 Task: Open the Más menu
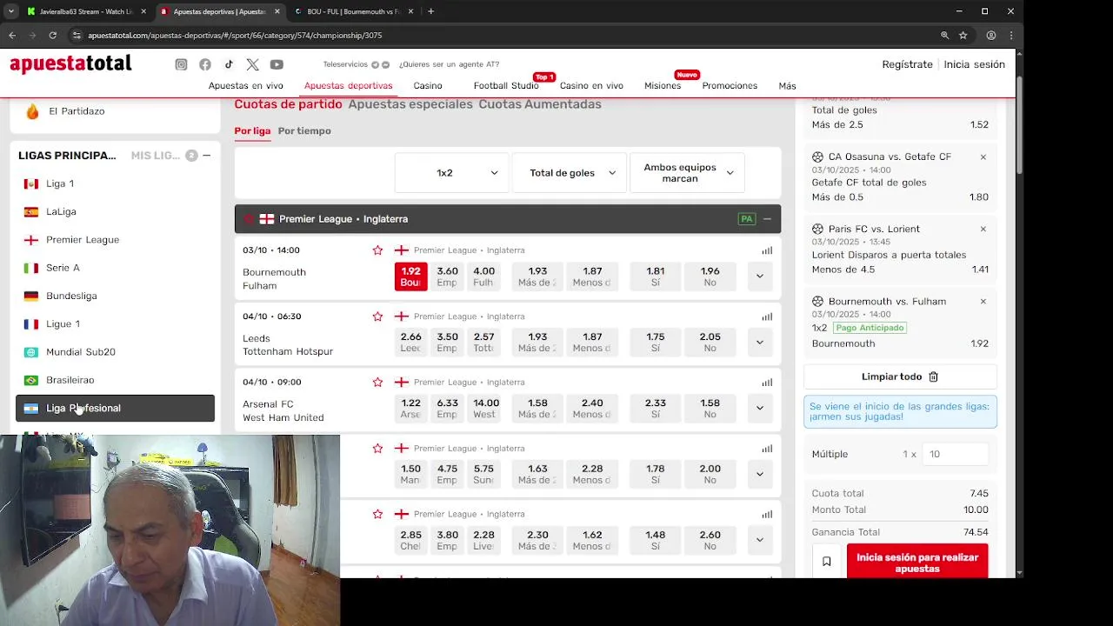click(787, 86)
